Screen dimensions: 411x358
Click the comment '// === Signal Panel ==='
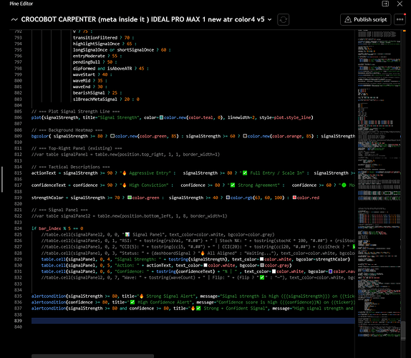[x=59, y=210]
